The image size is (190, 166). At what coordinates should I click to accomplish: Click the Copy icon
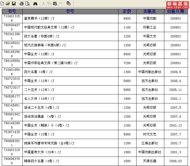pyautogui.click(x=49, y=3)
